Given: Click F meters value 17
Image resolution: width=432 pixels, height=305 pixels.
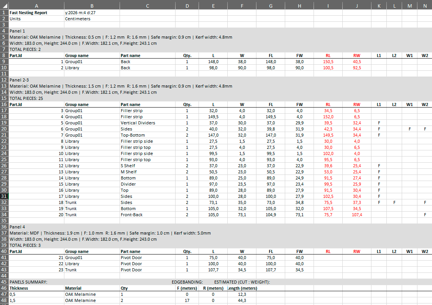Looking at the screenshot, I should click(187, 300).
